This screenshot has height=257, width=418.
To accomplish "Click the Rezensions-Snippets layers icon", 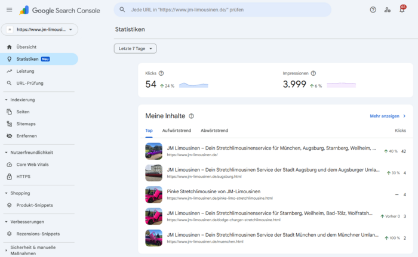I will tap(10, 234).
